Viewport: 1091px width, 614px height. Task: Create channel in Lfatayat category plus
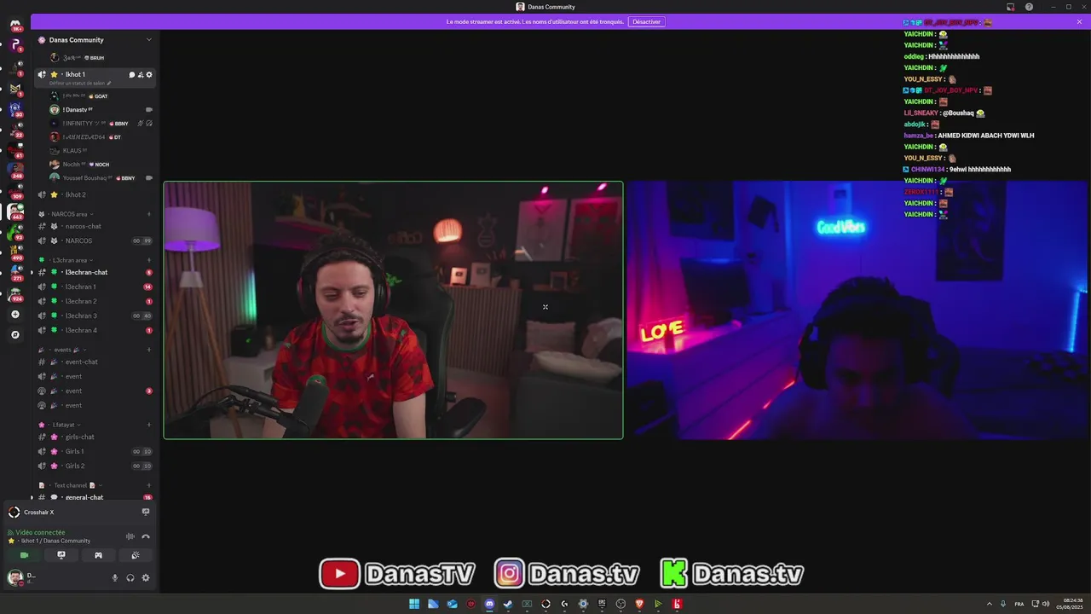[149, 425]
